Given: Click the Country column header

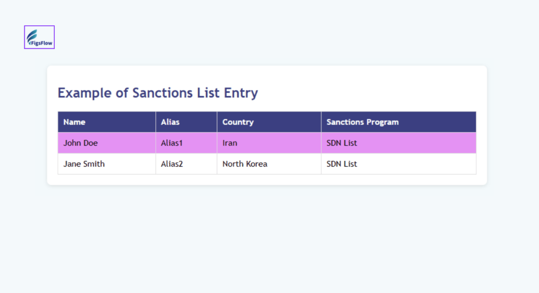Looking at the screenshot, I should [x=238, y=122].
